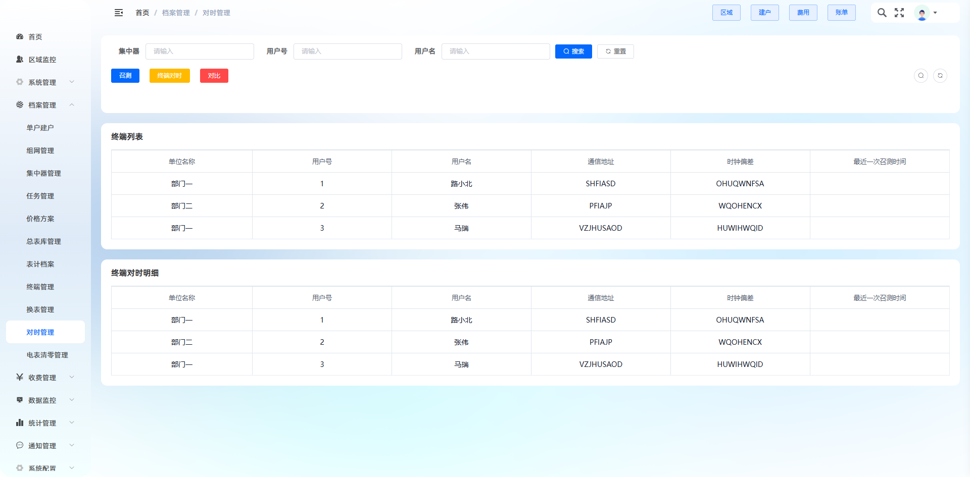This screenshot has height=477, width=970.
Task: Select 集中器管理 menu item
Action: coord(43,173)
